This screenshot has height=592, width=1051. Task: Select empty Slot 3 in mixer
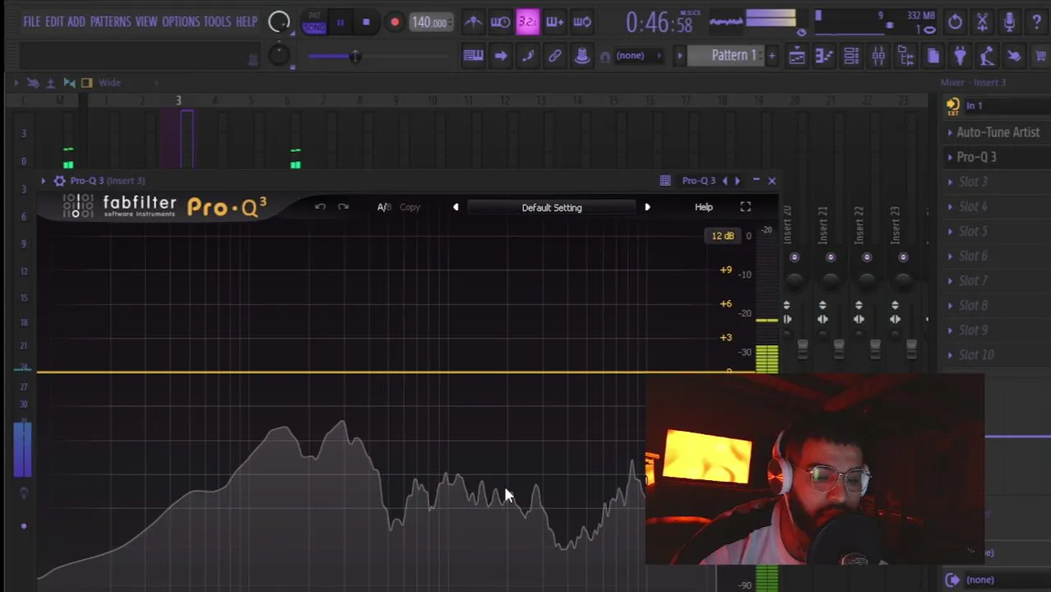(x=997, y=182)
